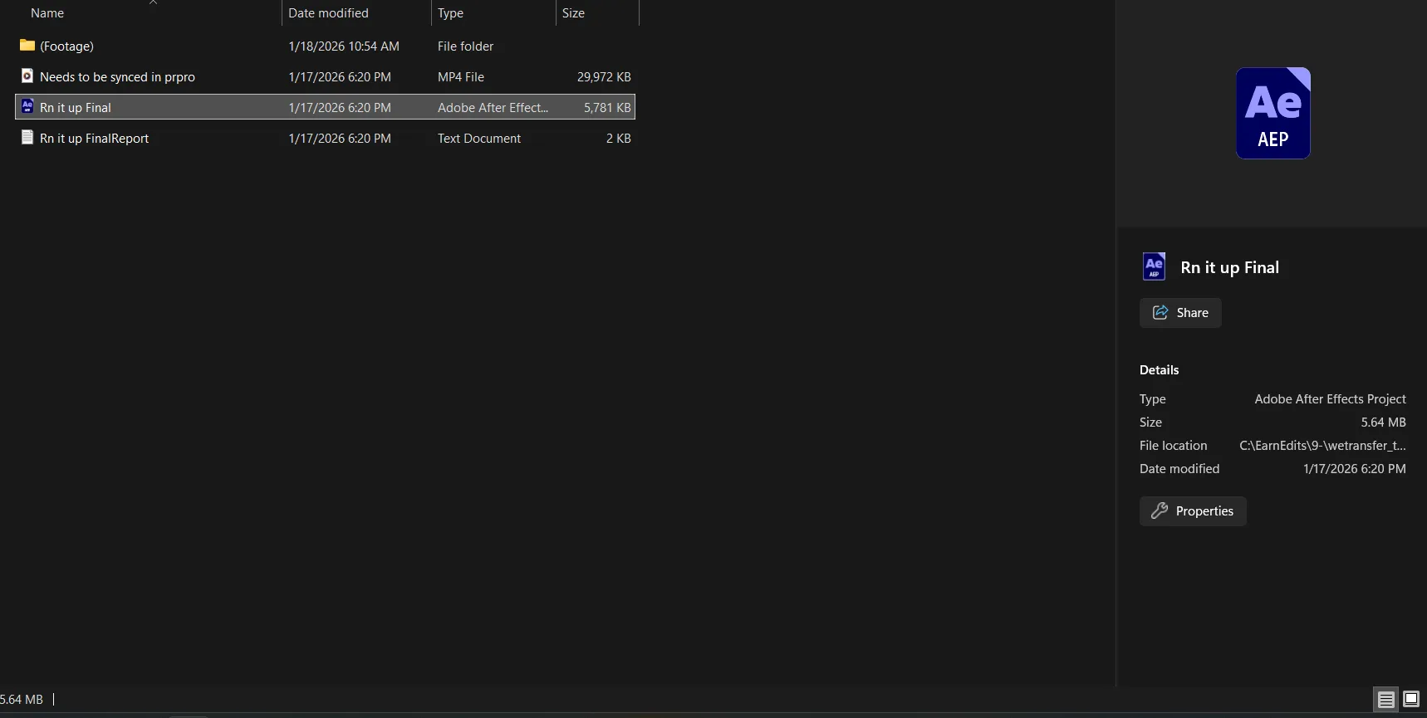Open Properties from the details pane
The width and height of the screenshot is (1427, 718).
pyautogui.click(x=1193, y=511)
